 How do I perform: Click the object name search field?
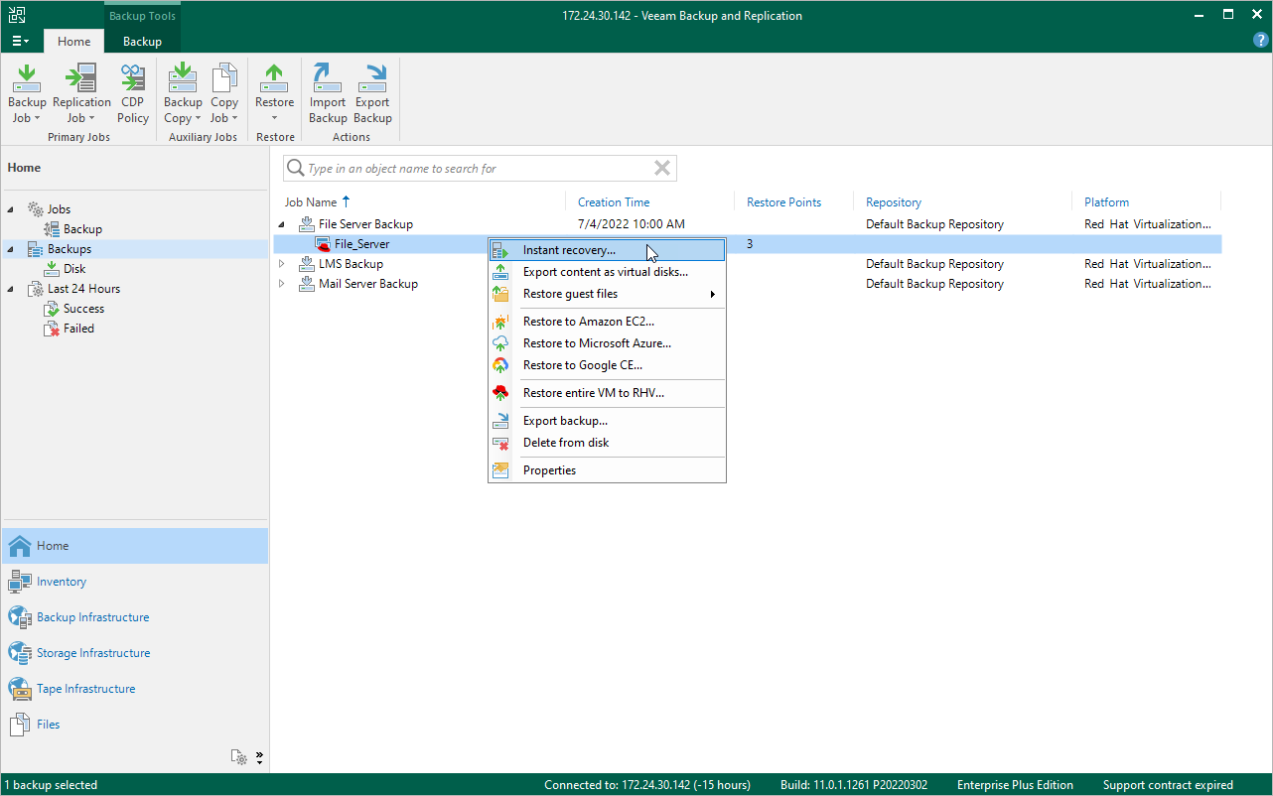click(480, 169)
